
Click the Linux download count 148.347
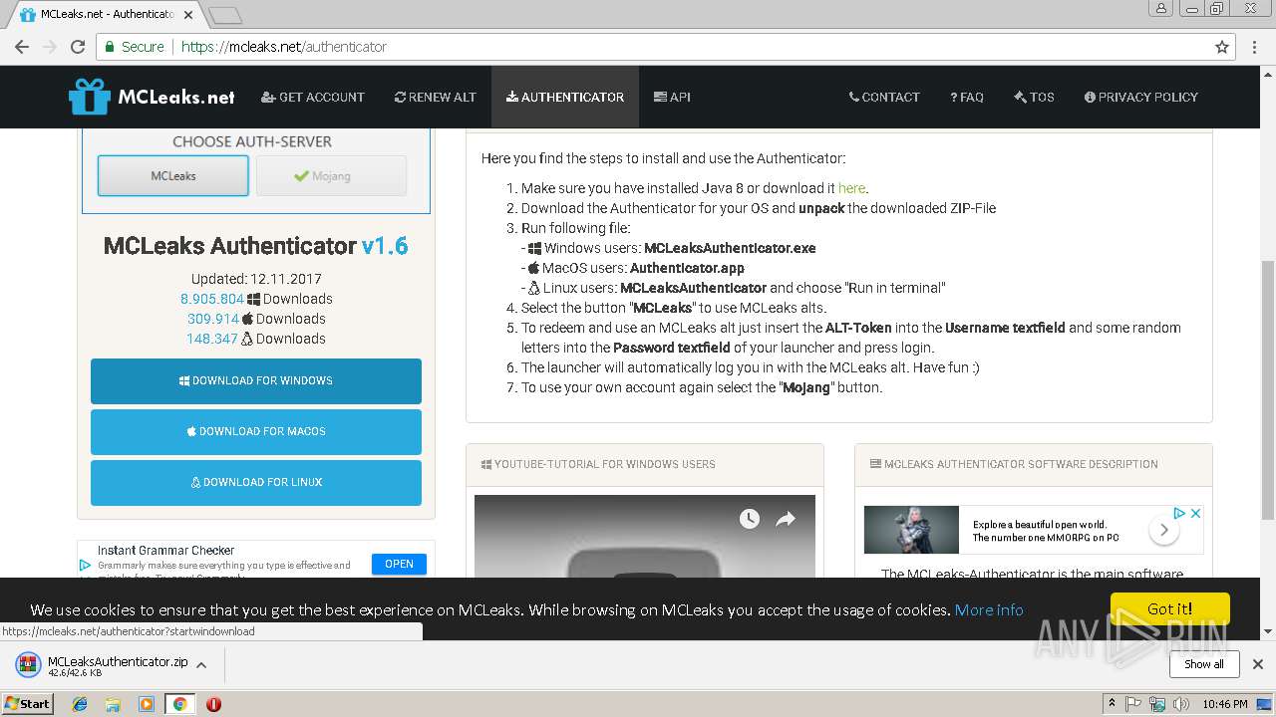(x=212, y=339)
